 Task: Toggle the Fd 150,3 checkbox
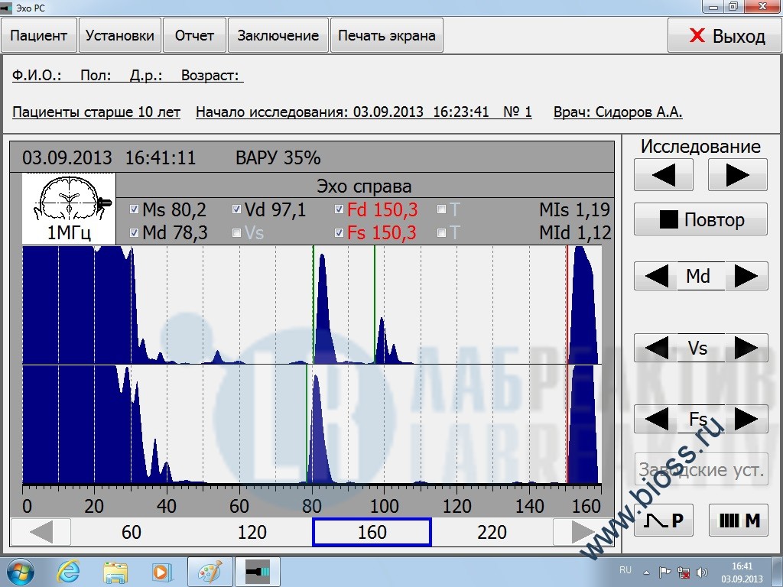[x=339, y=209]
